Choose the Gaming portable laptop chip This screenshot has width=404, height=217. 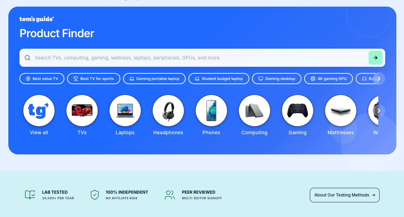tap(154, 79)
